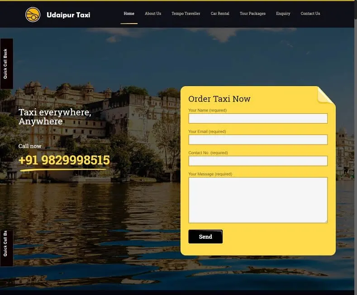Click the Your Name input field
Viewport: 357px width, 295px height.
(258, 118)
